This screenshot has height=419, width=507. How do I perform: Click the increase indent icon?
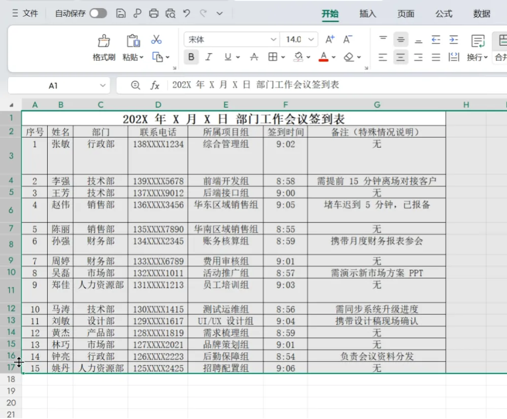tap(454, 40)
